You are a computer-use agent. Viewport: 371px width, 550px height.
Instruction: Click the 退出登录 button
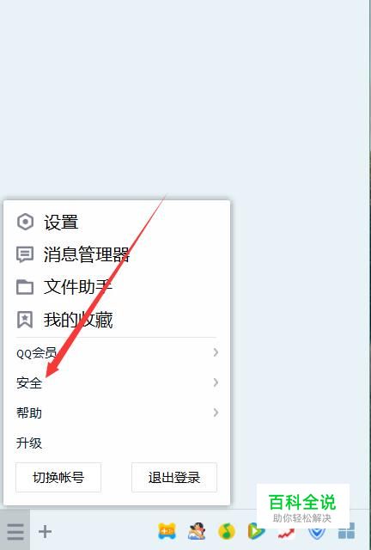(x=174, y=478)
